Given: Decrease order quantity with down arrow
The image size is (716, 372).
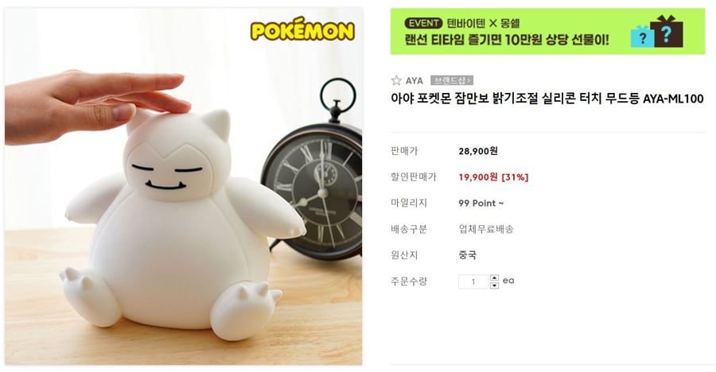Looking at the screenshot, I should pyautogui.click(x=494, y=285).
